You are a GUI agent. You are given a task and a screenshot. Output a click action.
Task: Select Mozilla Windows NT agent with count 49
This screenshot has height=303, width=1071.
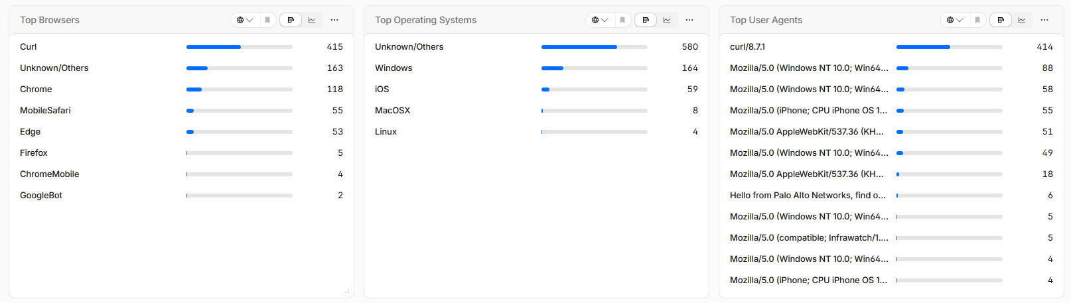[x=891, y=153]
